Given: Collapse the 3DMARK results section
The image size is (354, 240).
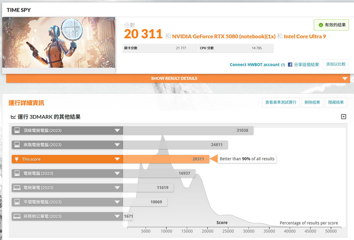Looking at the screenshot, I should click(x=343, y=117).
